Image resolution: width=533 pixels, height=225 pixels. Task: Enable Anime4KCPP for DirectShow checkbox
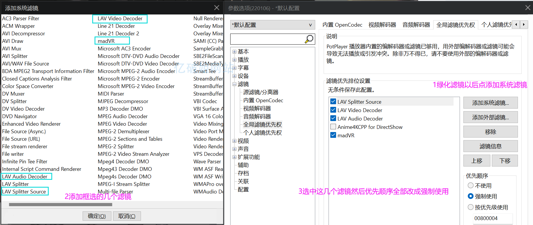tap(333, 127)
